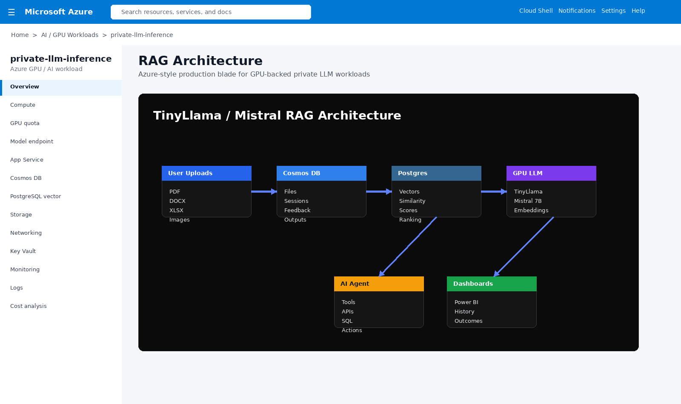
Task: Click the TinyLlama / Mistral RAG Architecture title
Action: (277, 116)
